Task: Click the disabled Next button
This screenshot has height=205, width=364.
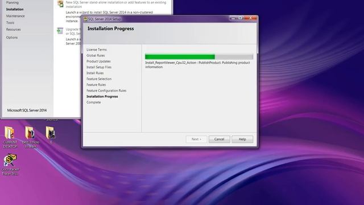Action: click(x=196, y=139)
